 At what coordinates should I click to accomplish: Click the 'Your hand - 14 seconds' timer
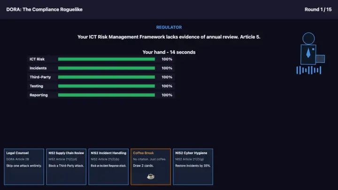169,52
